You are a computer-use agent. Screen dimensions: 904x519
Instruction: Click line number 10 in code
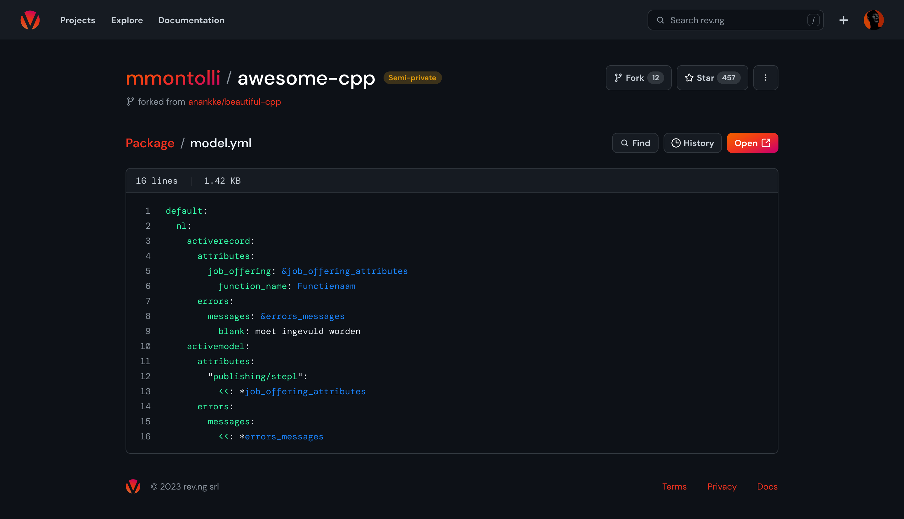pos(145,346)
